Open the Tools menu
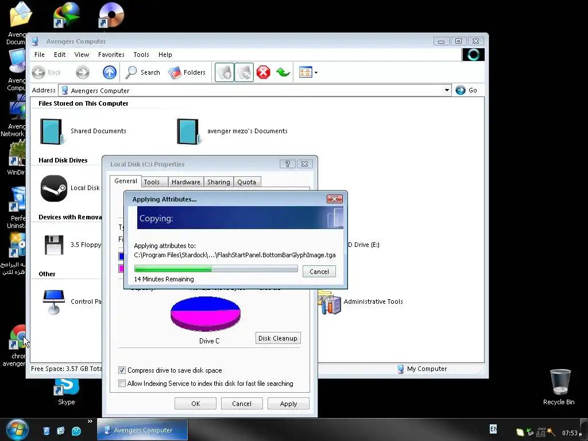Image resolution: width=588 pixels, height=441 pixels. pos(141,55)
